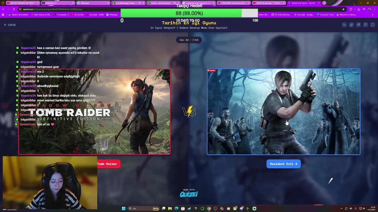
Task: Click the volume speaker tray icon
Action: [x=364, y=208]
